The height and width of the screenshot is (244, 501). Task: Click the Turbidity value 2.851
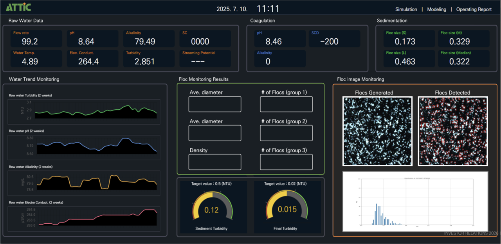[x=145, y=61]
